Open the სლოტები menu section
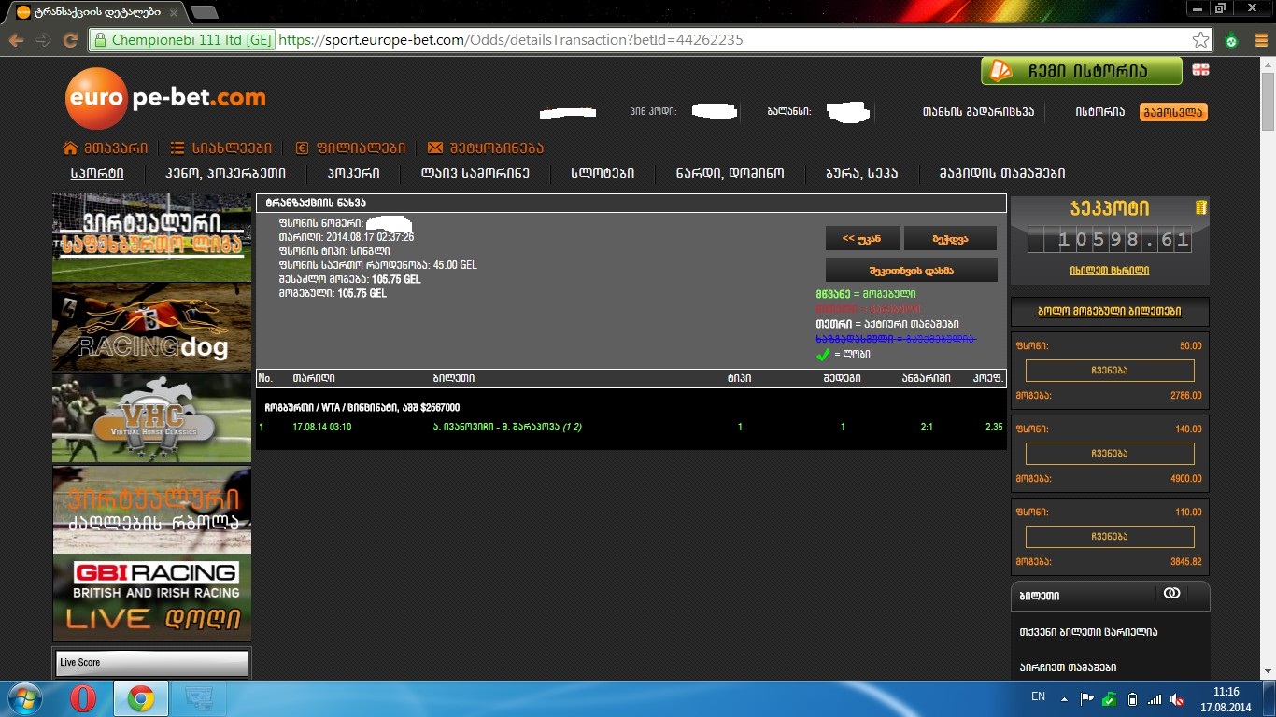1276x717 pixels. (x=603, y=174)
